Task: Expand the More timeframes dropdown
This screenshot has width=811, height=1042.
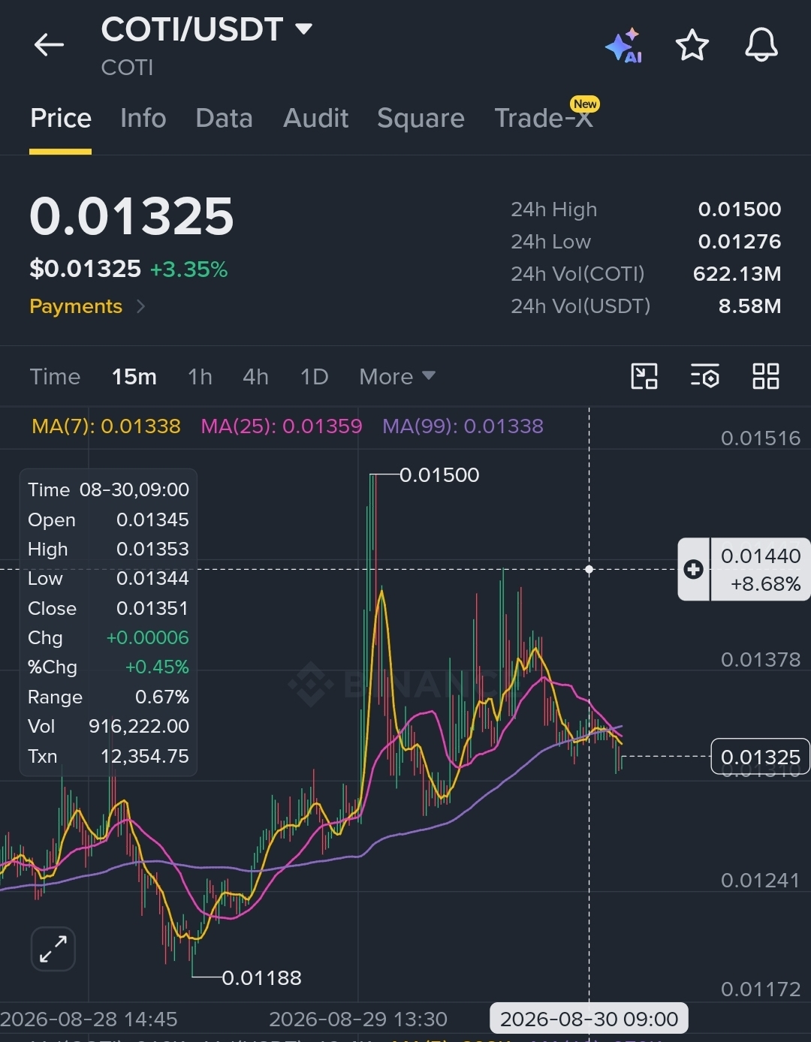Action: coord(397,376)
